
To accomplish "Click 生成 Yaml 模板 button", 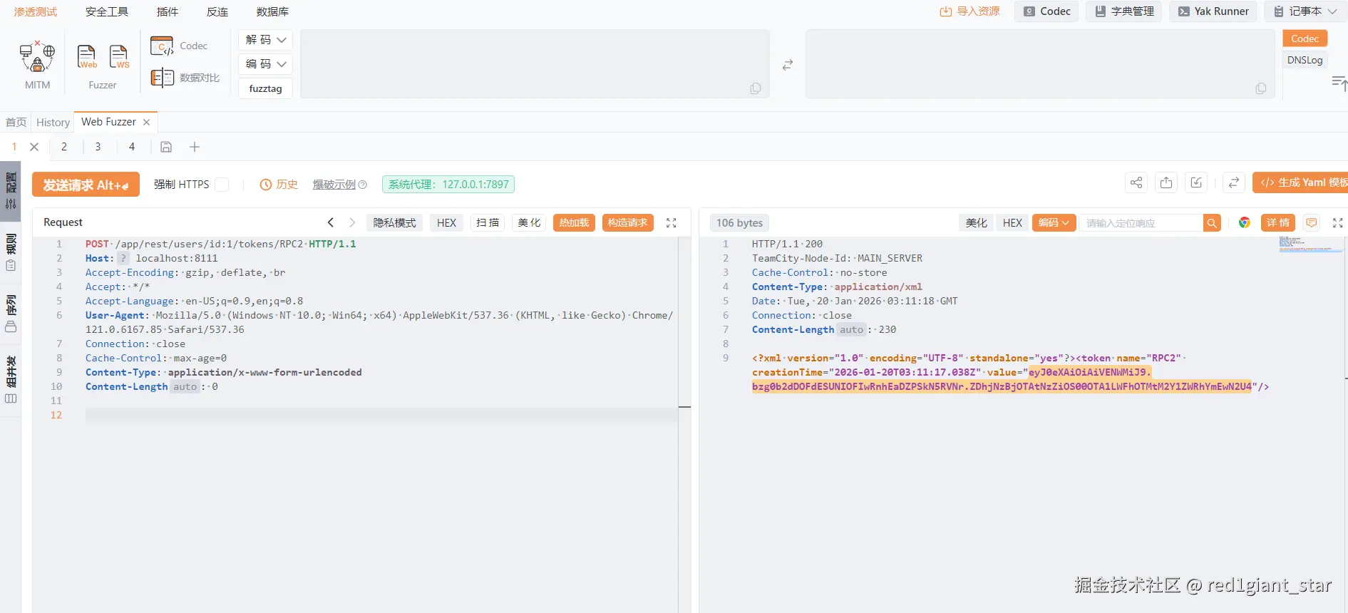I will [x=1300, y=183].
